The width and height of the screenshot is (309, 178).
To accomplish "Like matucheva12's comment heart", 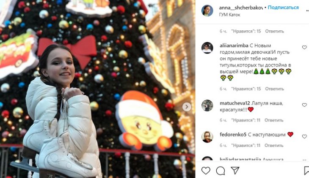I will coord(304,105).
